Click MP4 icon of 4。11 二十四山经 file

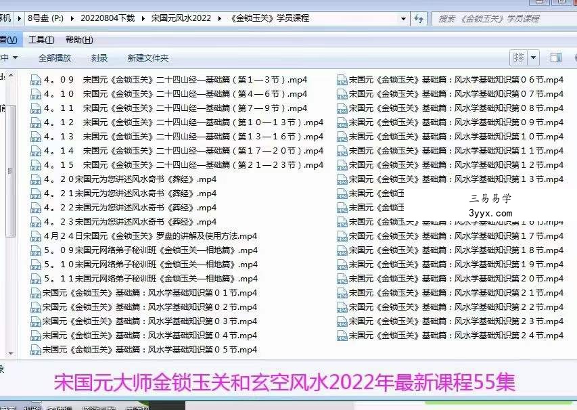pos(36,108)
